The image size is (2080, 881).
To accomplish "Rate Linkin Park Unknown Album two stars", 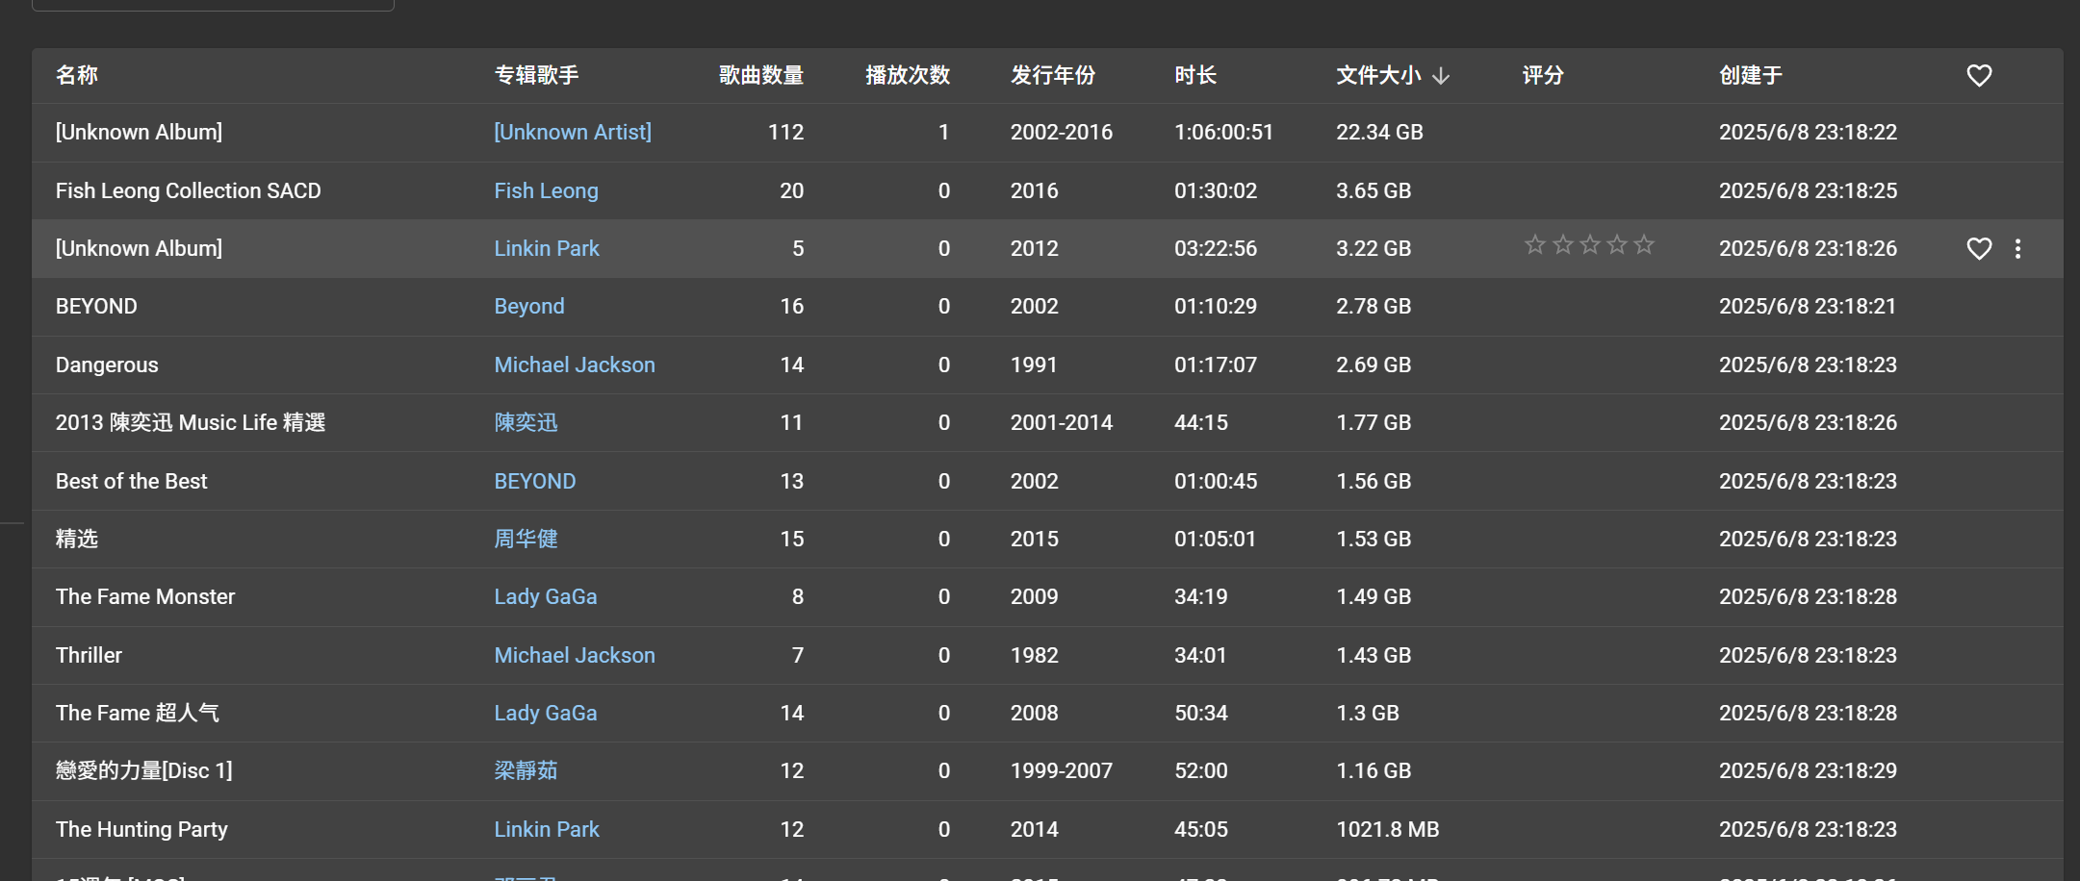I will [x=1563, y=244].
